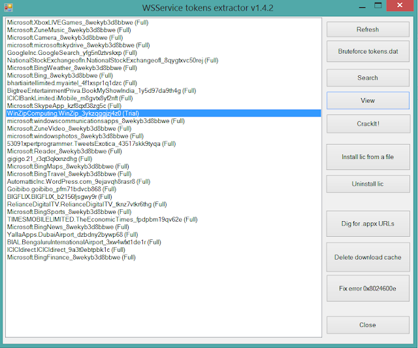Screen dimensions: 418x348
Task: Click the application icon in the title bar
Action: (x=8, y=7)
